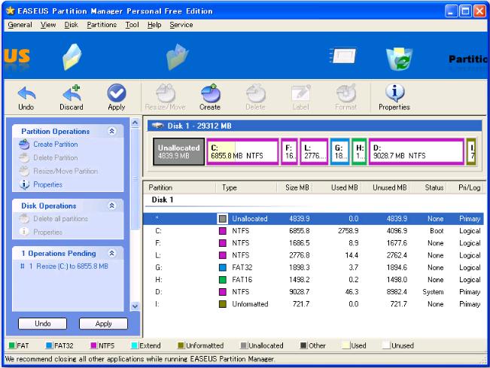The width and height of the screenshot is (490, 368).
Task: Click the Partition column header
Action: click(180, 187)
